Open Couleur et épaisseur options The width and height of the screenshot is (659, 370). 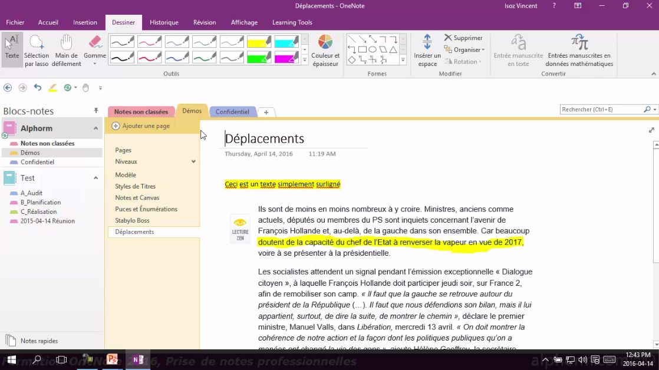[x=326, y=50]
